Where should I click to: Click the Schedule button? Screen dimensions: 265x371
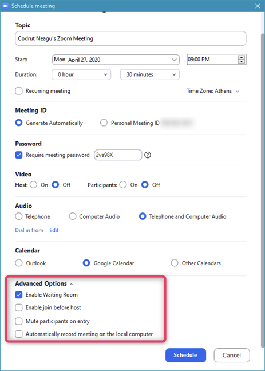pos(185,355)
